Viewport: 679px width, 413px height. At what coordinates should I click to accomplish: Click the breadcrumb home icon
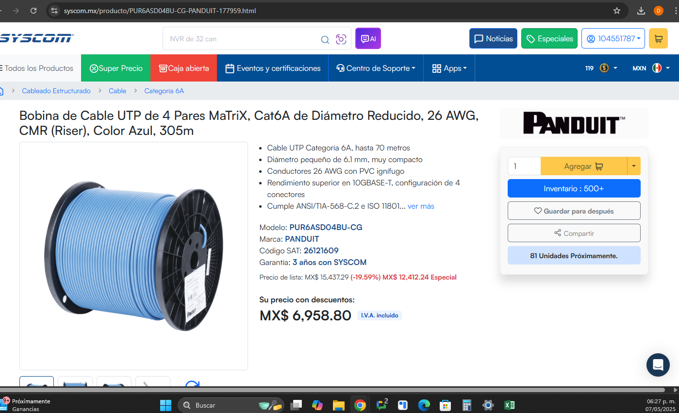[1, 91]
